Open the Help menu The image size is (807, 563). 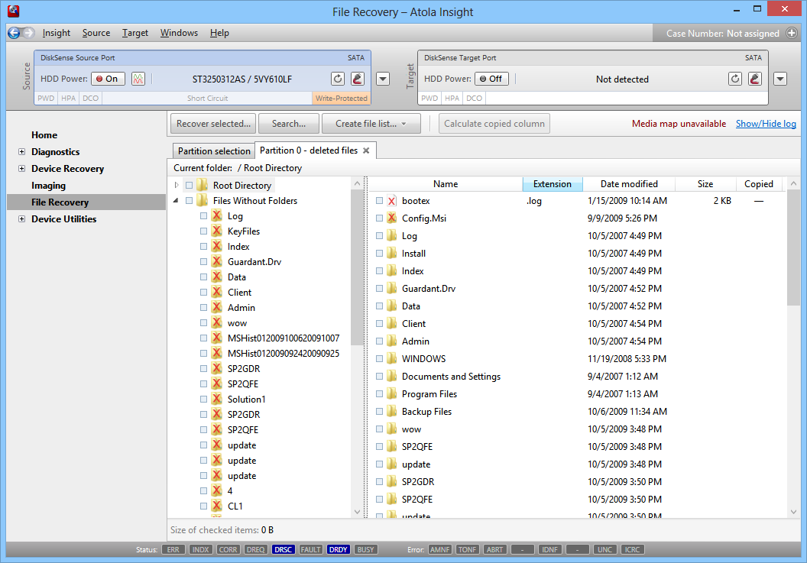pos(219,33)
